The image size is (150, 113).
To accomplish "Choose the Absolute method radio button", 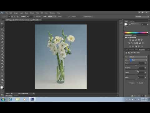I will (x=137, y=83).
